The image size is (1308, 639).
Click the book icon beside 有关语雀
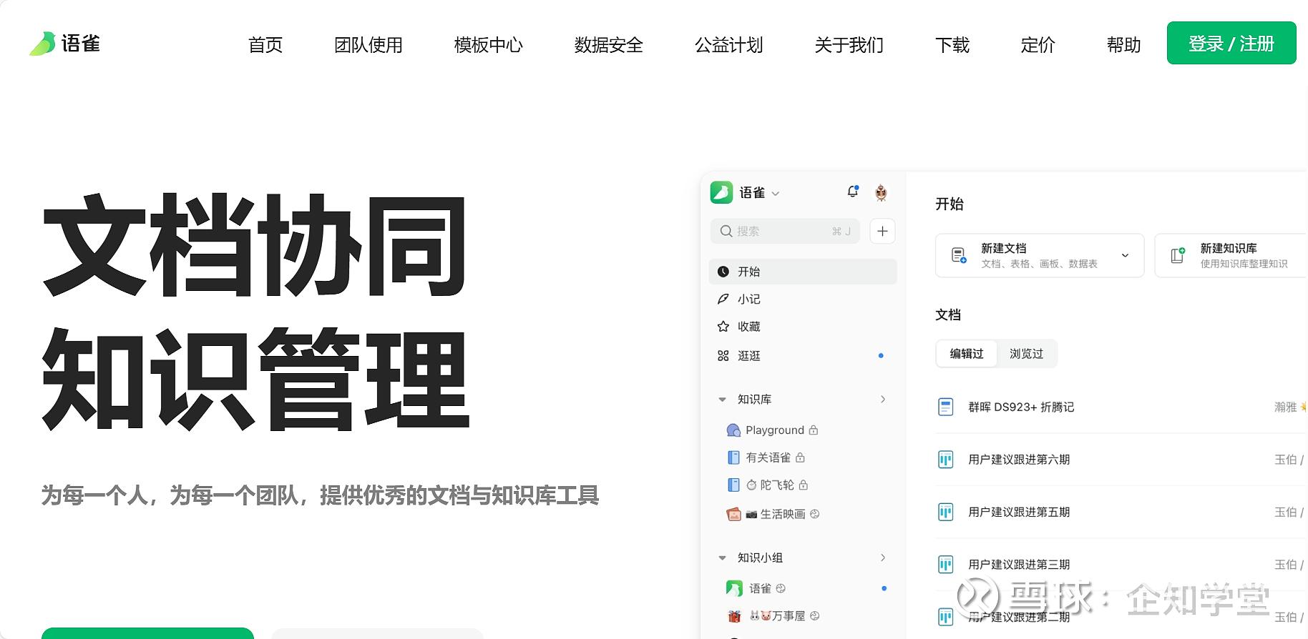coord(733,457)
